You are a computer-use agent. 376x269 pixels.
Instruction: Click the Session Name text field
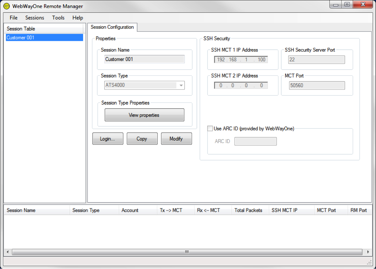pyautogui.click(x=144, y=59)
